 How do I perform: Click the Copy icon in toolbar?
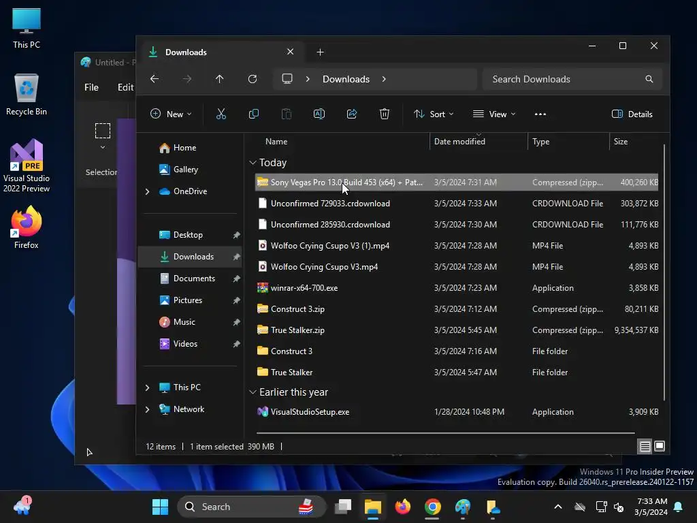tap(254, 114)
